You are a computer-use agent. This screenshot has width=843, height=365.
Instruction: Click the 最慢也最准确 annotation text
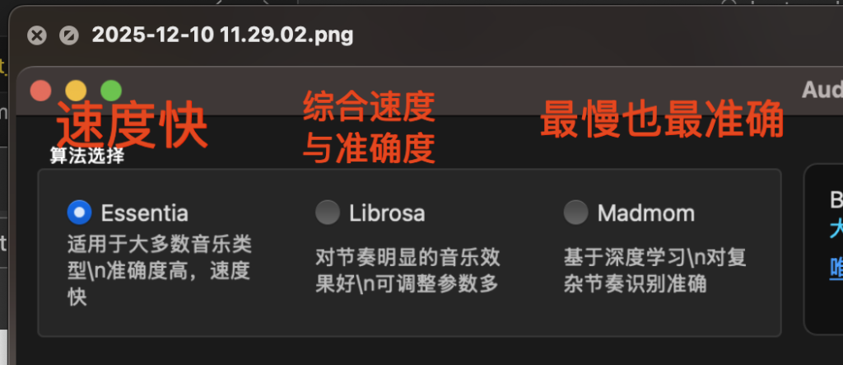point(661,122)
